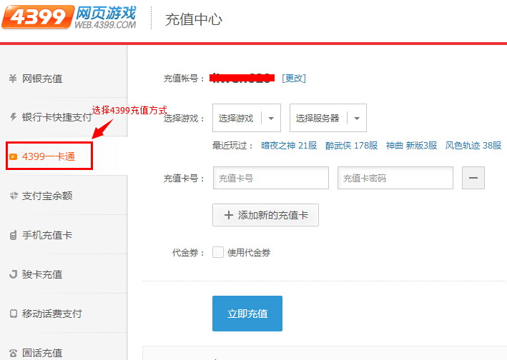Click the lightning icon beside 银行卡快捷支付
Viewport: 507px width, 360px height.
pos(13,117)
